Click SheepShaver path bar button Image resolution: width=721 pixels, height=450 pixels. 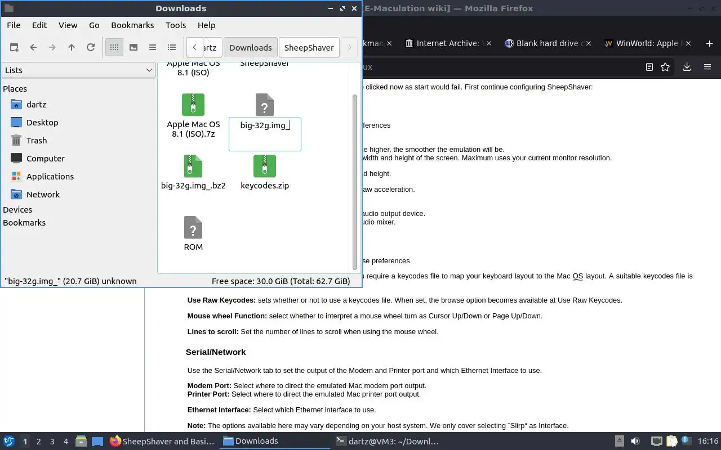point(309,48)
